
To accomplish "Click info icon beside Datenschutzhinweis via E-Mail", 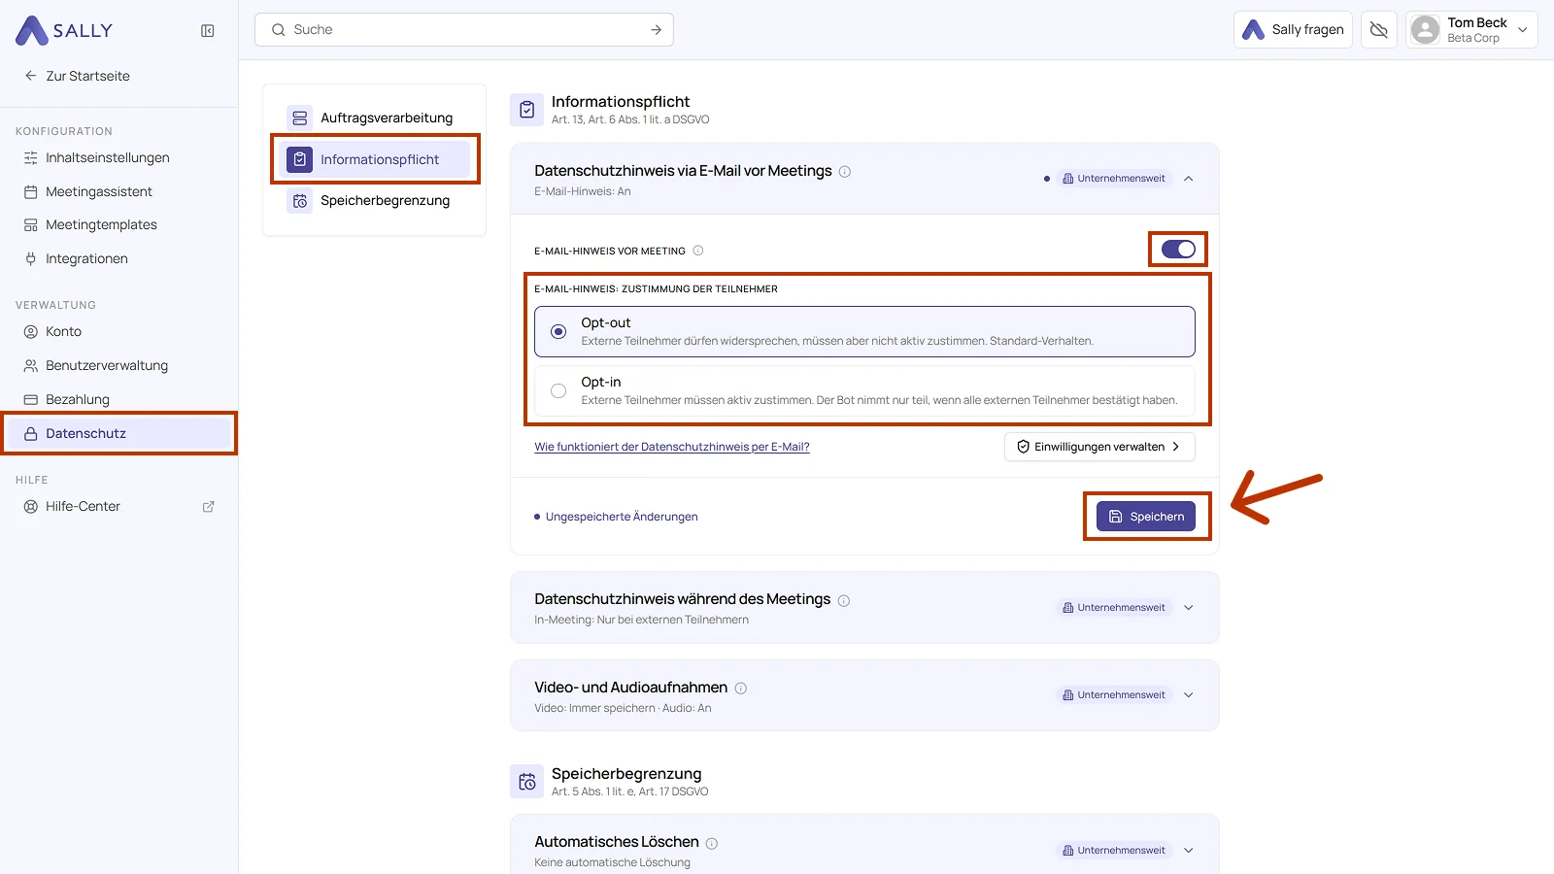I will [x=845, y=172].
